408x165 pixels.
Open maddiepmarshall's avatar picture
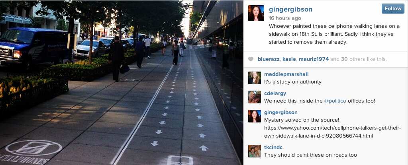(x=255, y=78)
